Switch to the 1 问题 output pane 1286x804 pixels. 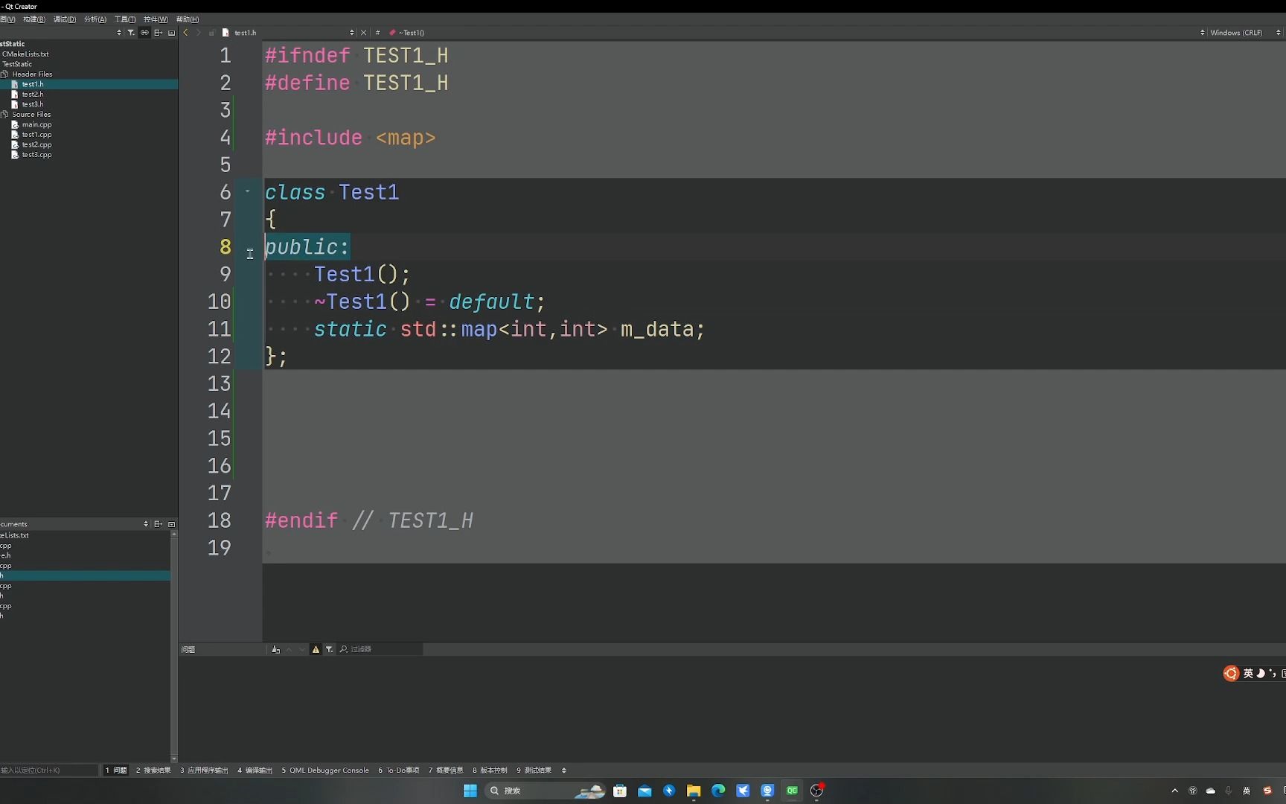pos(116,770)
